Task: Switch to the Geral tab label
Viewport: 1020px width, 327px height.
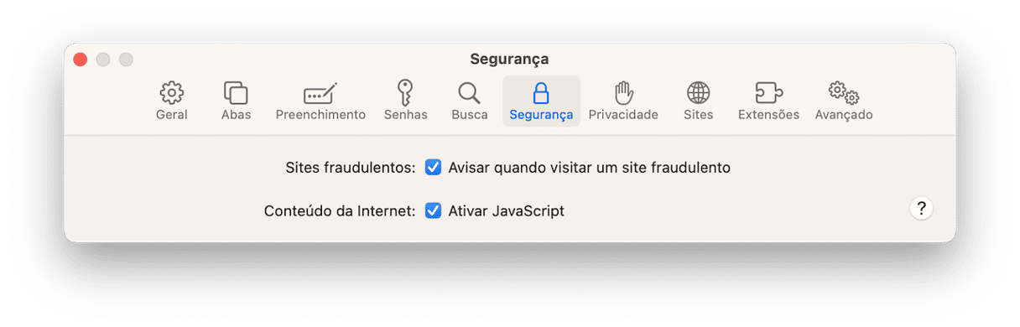Action: click(171, 115)
